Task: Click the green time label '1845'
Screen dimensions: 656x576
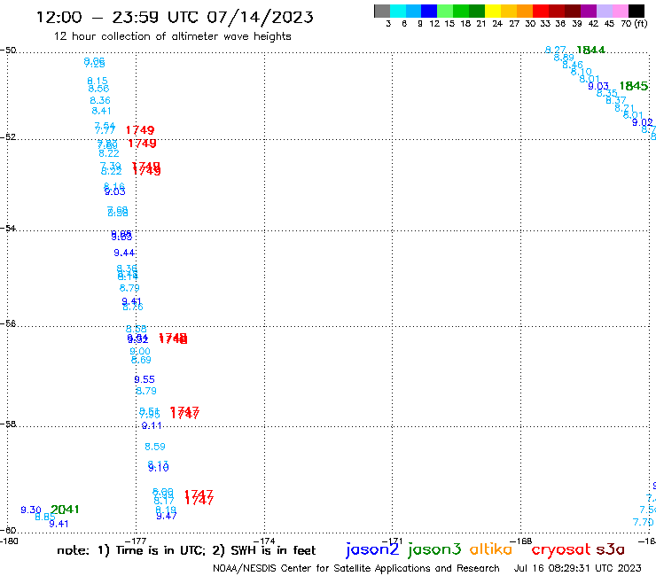Action: pyautogui.click(x=634, y=86)
